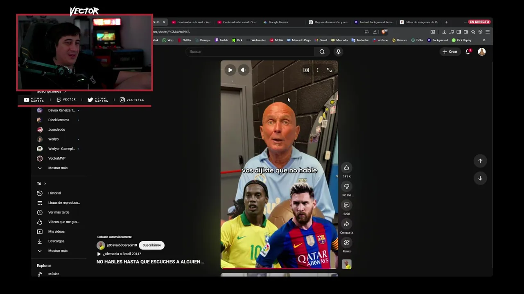Toggle closed captions on the Short
The image size is (524, 294).
[x=306, y=70]
